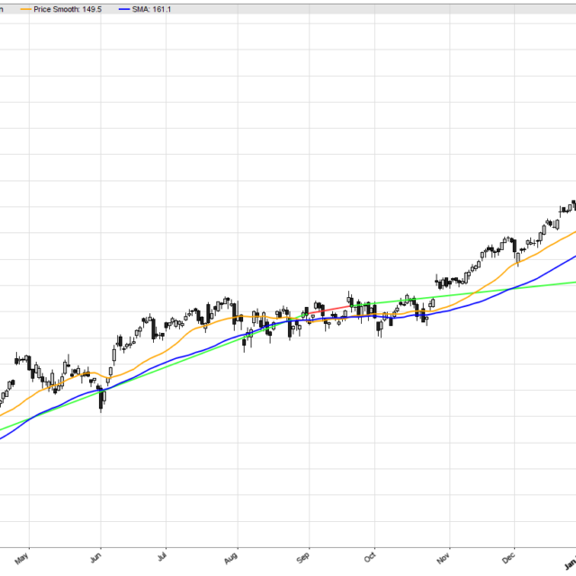Select the blue SMA legend swatch

point(125,7)
